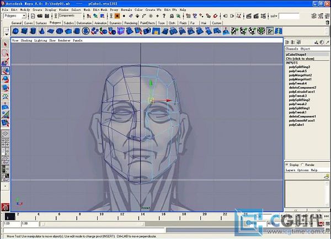The image size is (331, 239).
Task: Open the Create UVs menu
Action: click(x=153, y=10)
